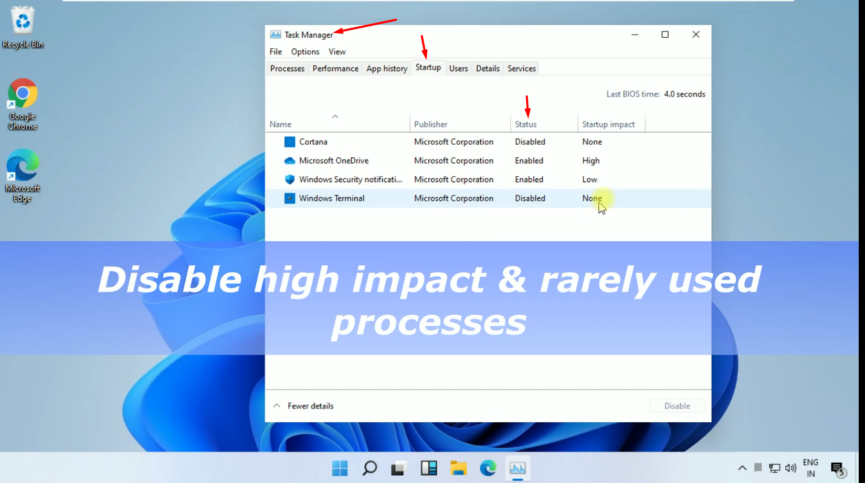The height and width of the screenshot is (483, 865).
Task: Collapse Task Manager with Fewer details
Action: (x=303, y=406)
